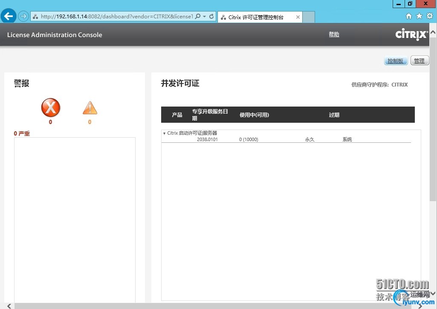Click the vertical scrollbar up arrow
Screen dimensions: 437x309
(433, 32)
